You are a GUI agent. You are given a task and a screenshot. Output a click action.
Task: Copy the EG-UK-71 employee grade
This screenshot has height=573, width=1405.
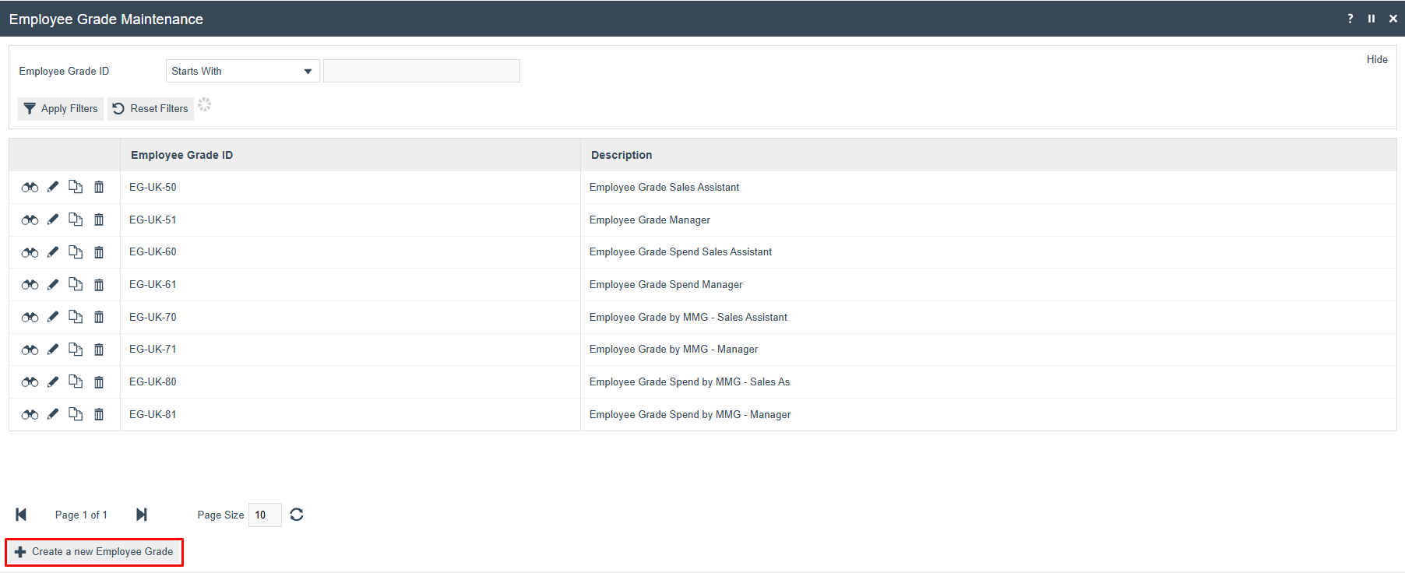(x=76, y=349)
